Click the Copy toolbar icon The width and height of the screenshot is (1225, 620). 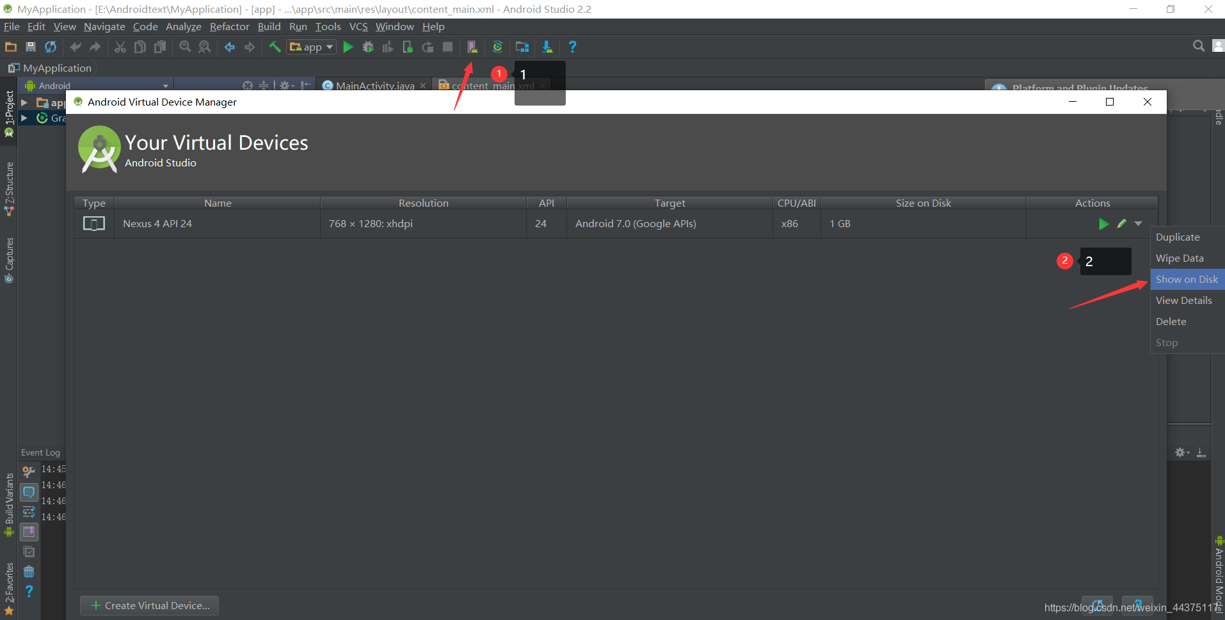point(140,47)
